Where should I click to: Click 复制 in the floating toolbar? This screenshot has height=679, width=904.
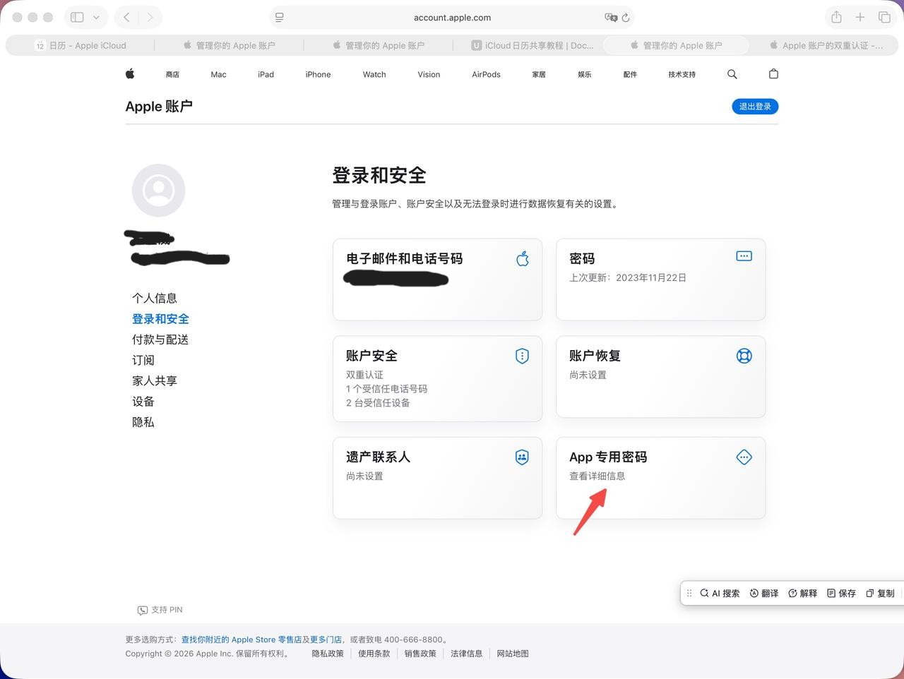(880, 594)
